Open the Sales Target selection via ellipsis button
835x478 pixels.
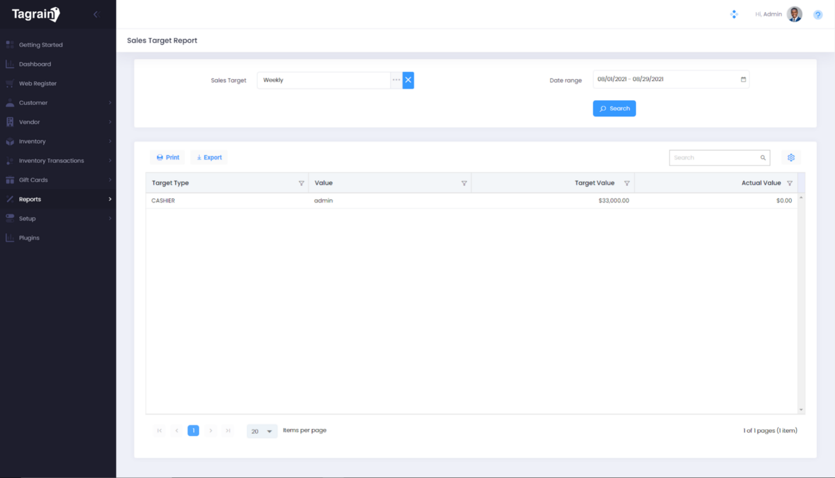[x=396, y=80]
